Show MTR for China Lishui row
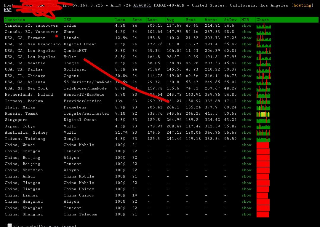 [x=246, y=195]
